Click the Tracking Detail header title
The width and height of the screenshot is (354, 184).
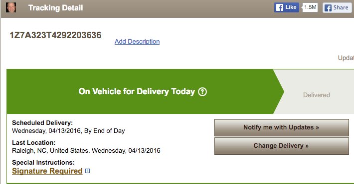(x=55, y=8)
